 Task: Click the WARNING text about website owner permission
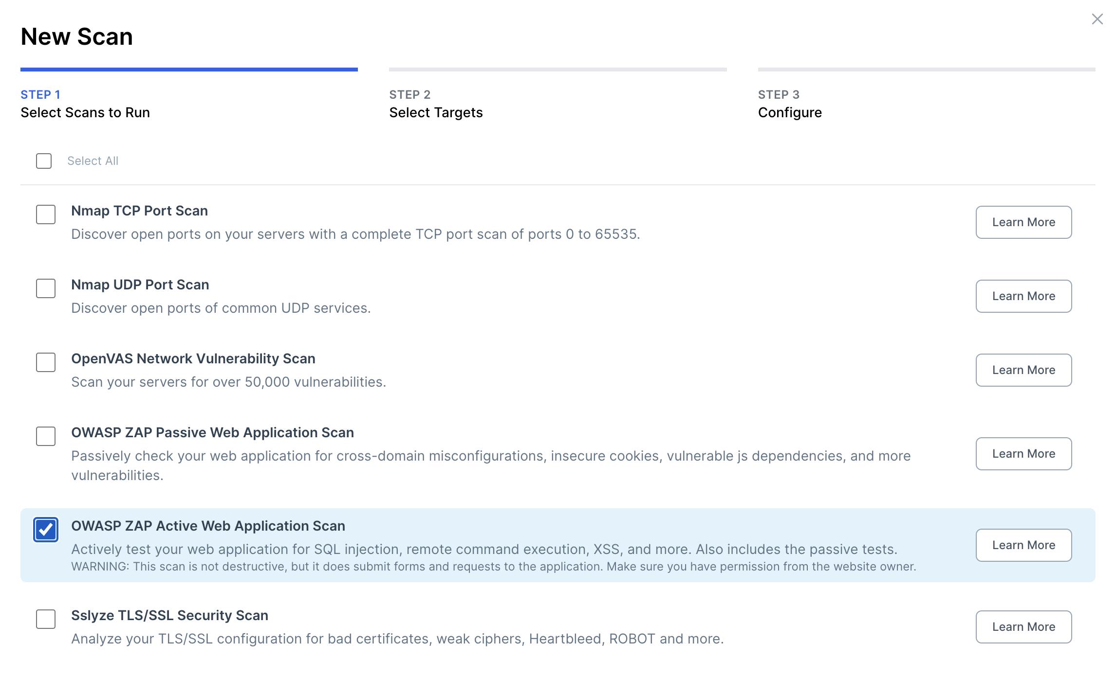[x=494, y=567]
